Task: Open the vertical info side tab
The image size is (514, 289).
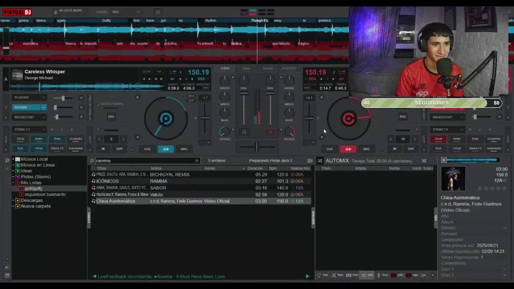Action: pyautogui.click(x=436, y=218)
